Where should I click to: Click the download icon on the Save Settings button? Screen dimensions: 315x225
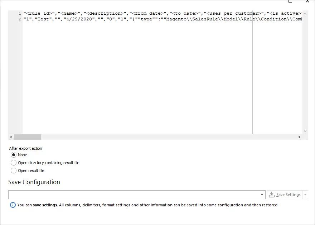(272, 195)
